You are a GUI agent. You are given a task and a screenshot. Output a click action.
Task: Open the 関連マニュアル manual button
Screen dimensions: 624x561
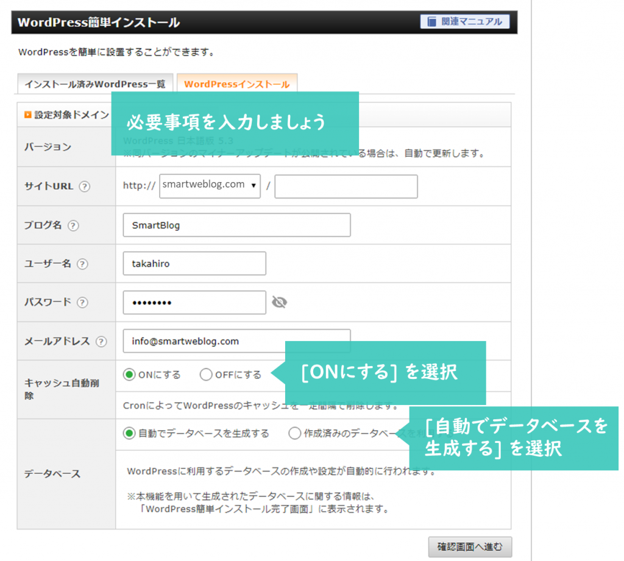point(465,21)
